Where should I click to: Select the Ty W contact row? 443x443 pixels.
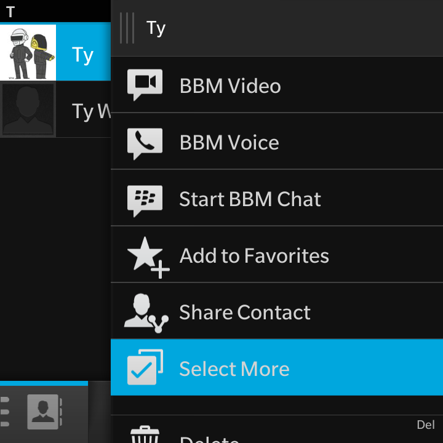click(x=55, y=110)
